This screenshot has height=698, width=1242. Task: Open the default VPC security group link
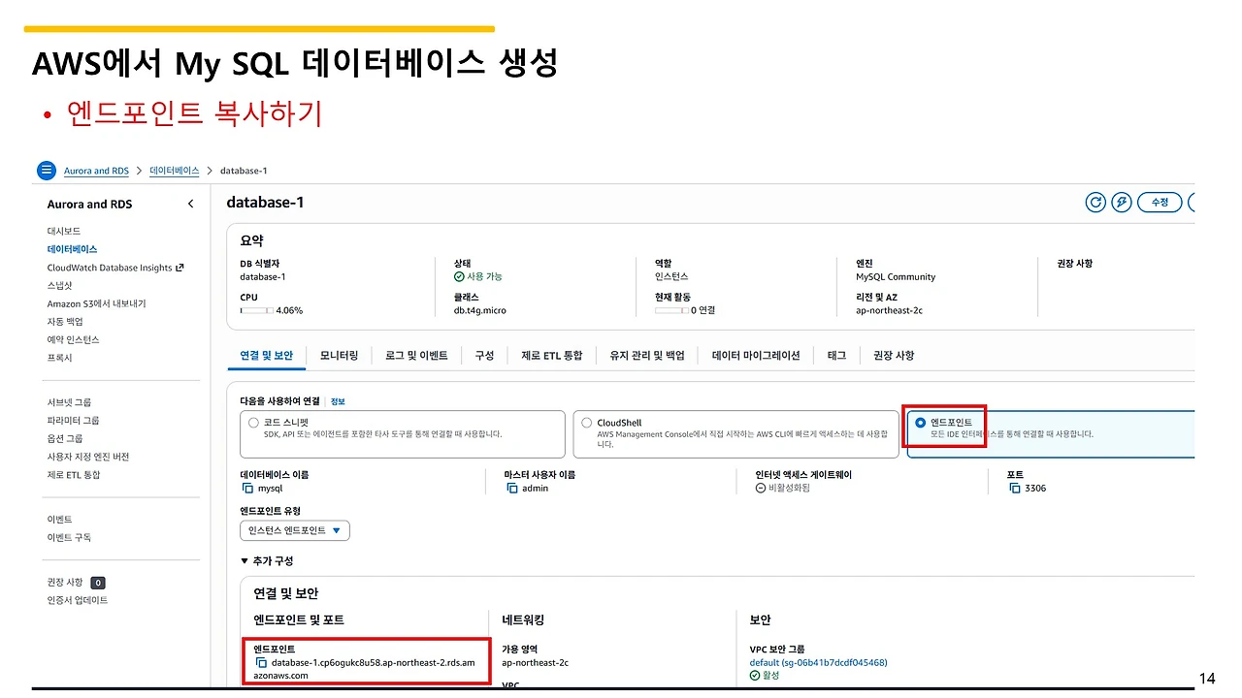coord(818,663)
